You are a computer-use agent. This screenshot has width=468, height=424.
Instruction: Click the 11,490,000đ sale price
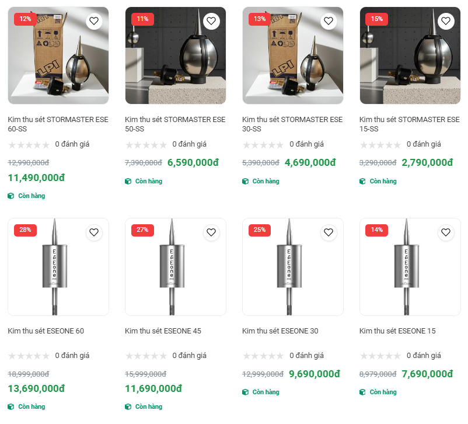pyautogui.click(x=36, y=178)
